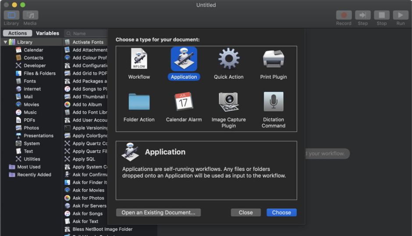This screenshot has width=412, height=236.
Task: Toggle the Media browser toolbar button
Action: pyautogui.click(x=30, y=15)
